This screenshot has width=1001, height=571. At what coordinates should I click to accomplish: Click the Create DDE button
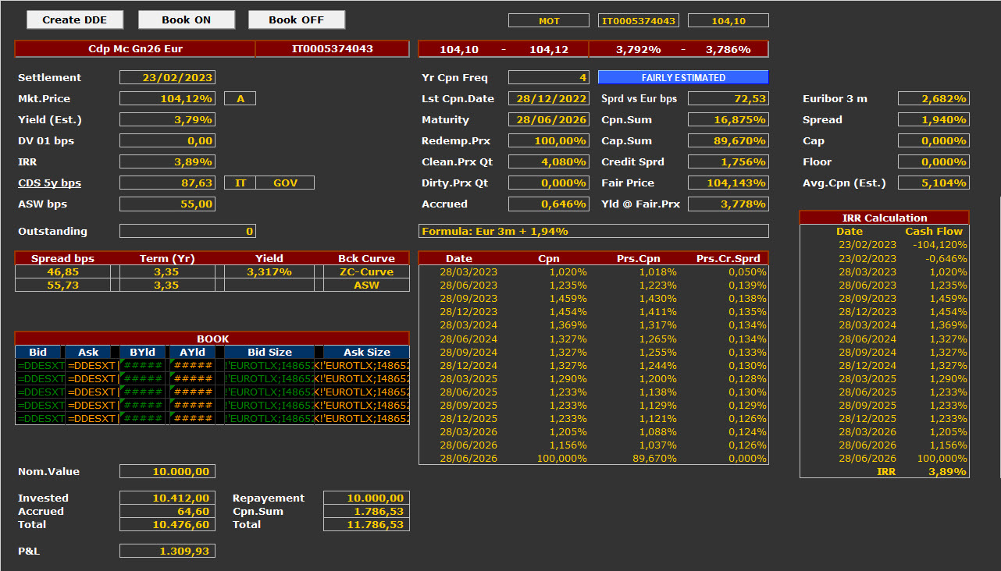(74, 20)
